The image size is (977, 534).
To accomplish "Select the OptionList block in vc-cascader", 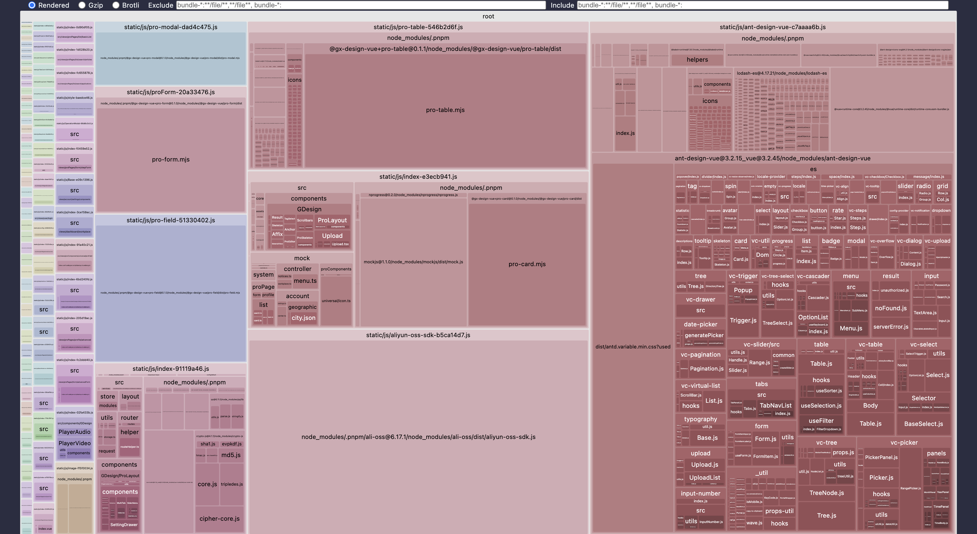I will (813, 317).
